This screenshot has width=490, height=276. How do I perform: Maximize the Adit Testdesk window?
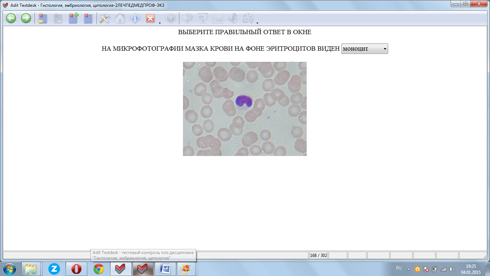coord(466,4)
